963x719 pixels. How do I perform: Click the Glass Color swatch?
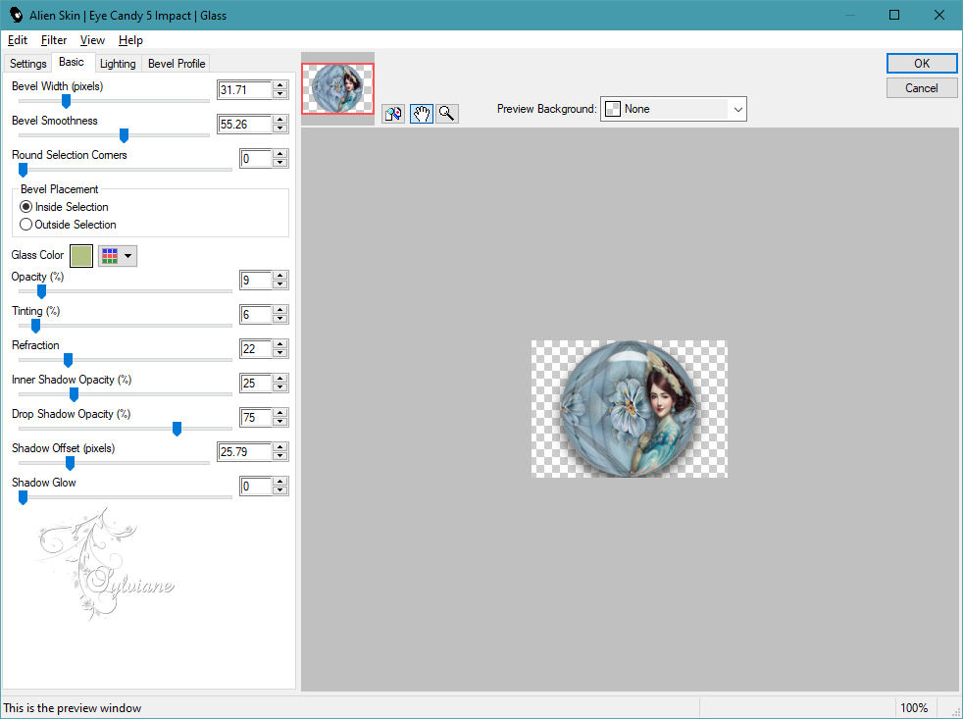(81, 256)
